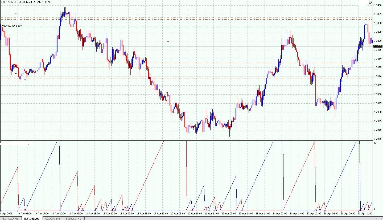This screenshot has width=383, height=220.
Task: Click the 1.2980 price axis label
Action: point(378,112)
